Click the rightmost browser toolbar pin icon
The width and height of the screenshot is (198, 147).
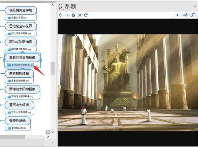(x=193, y=15)
